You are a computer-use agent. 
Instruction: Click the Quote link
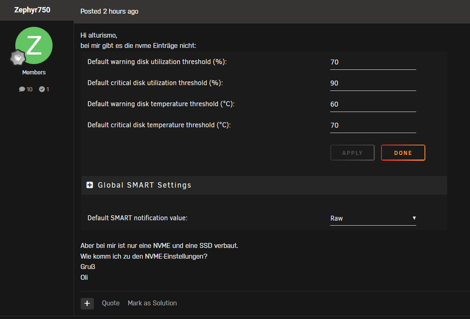110,303
